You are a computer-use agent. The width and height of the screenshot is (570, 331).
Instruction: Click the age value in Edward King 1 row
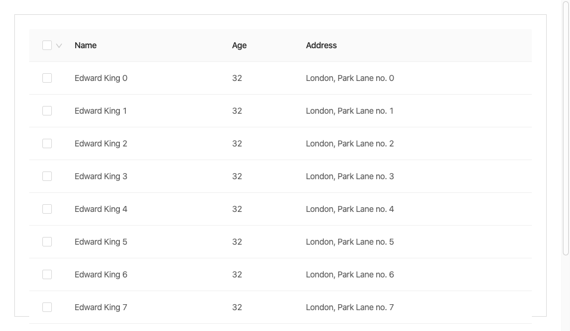click(237, 111)
